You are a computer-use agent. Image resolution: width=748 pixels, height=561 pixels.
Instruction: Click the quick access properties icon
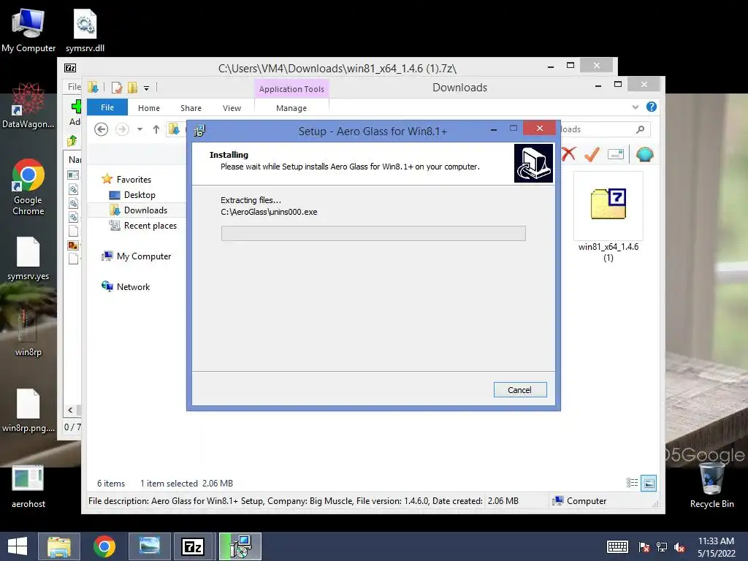tap(117, 88)
